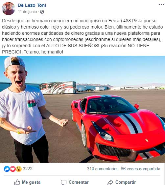Screen dimensions: 165x185
Task: Open the red Ferrari post photo
Action: tap(82, 109)
